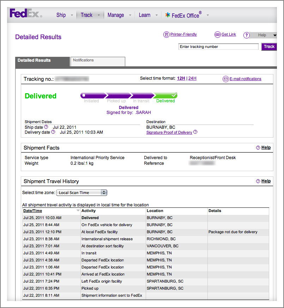Screen dimensions: 284x308
Task: Click the large green Delivered status heading
Action: click(41, 96)
